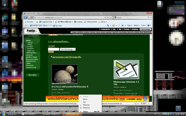Click the Quick Tabs grid icon
Viewport: 186px width, 116px height.
(x=26, y=25)
